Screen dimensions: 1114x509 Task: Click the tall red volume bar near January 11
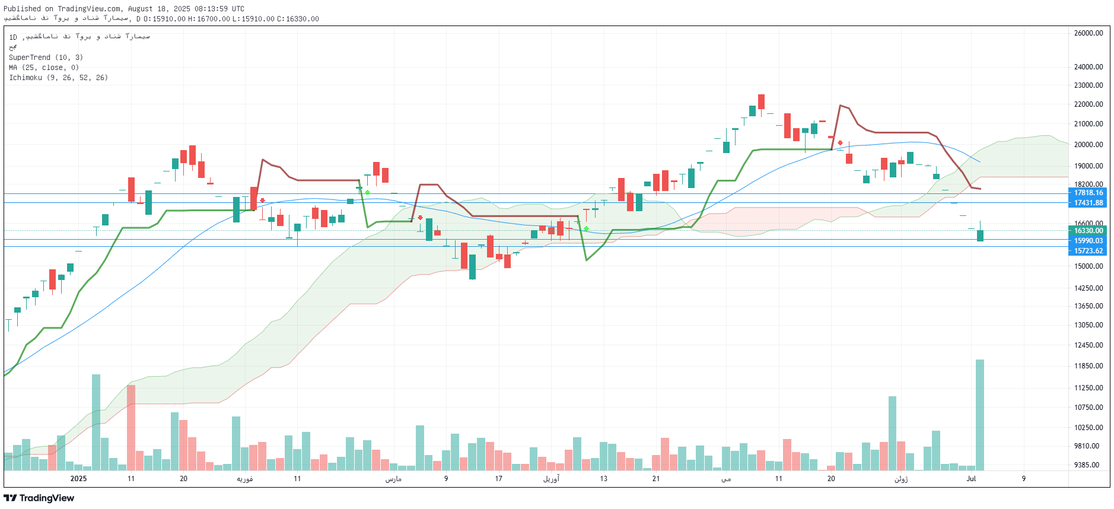point(131,427)
